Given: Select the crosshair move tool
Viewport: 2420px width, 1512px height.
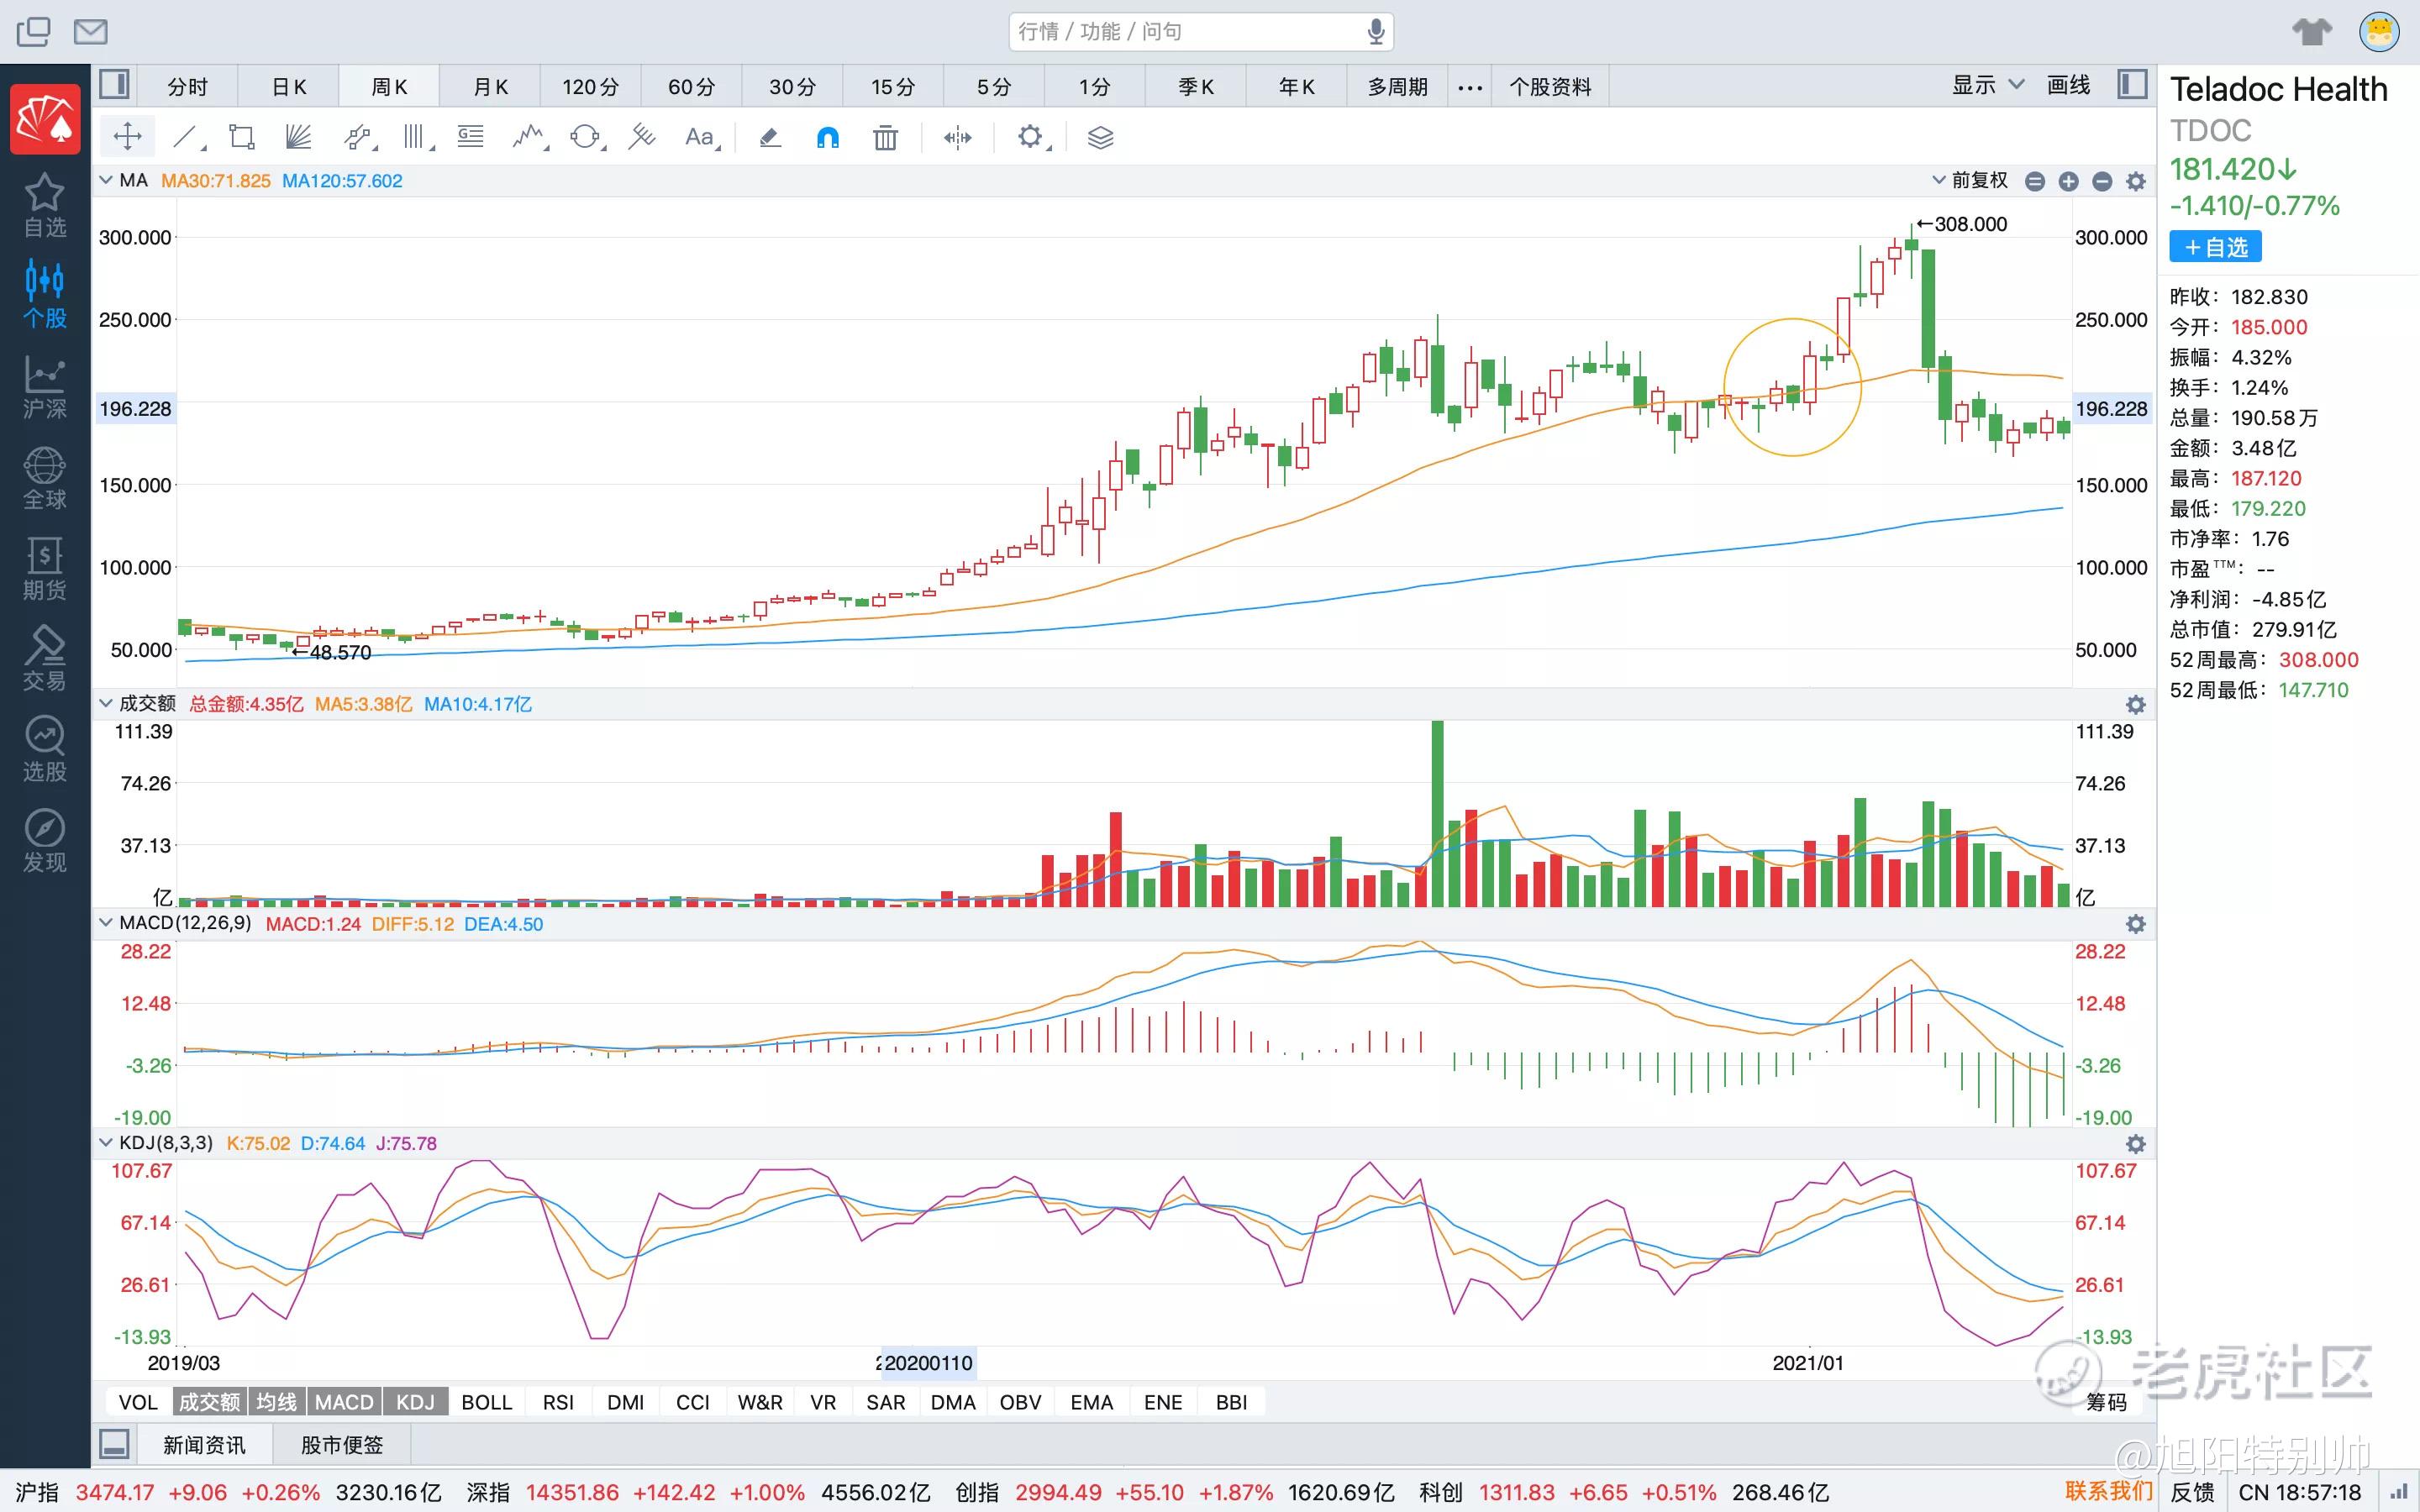Looking at the screenshot, I should coord(128,137).
